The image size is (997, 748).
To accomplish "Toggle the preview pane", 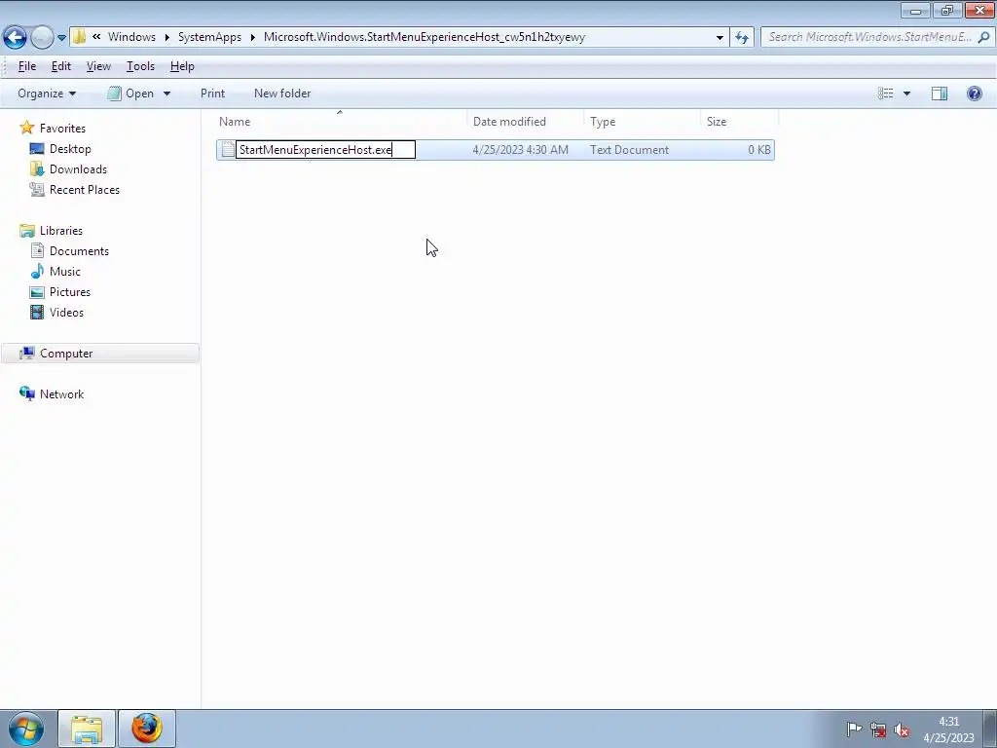I will 940,93.
